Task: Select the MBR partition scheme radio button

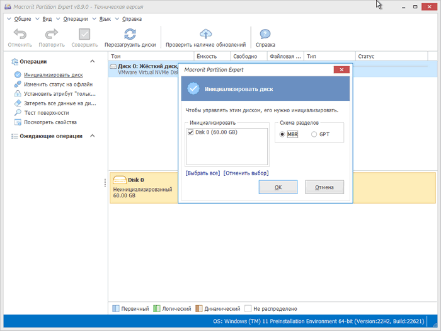Action: 282,134
